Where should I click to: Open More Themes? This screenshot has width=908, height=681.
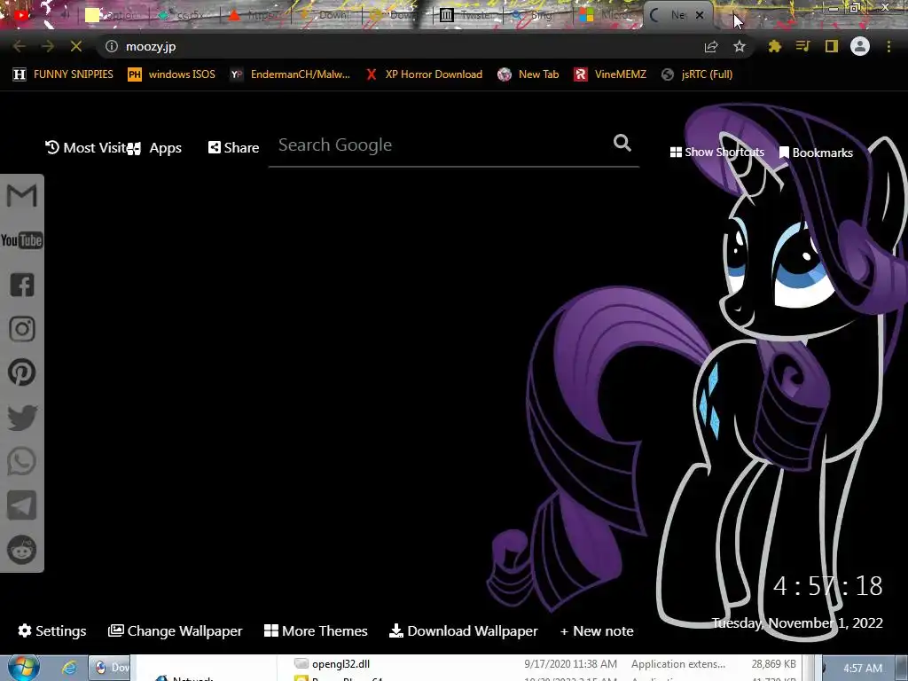pos(316,630)
